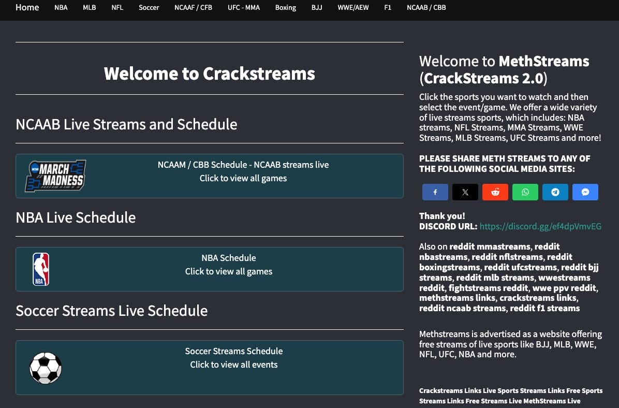The height and width of the screenshot is (408, 619).
Task: Share the site on Facebook
Action: pyautogui.click(x=435, y=192)
